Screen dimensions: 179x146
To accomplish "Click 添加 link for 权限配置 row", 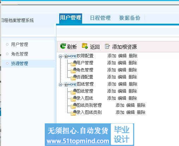I will point(112,56).
